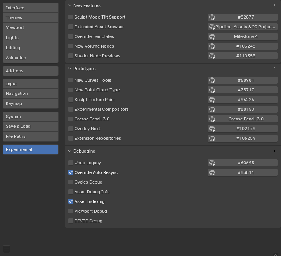Open the hamburger menu at bottom left
This screenshot has width=281, height=256.
(x=7, y=249)
